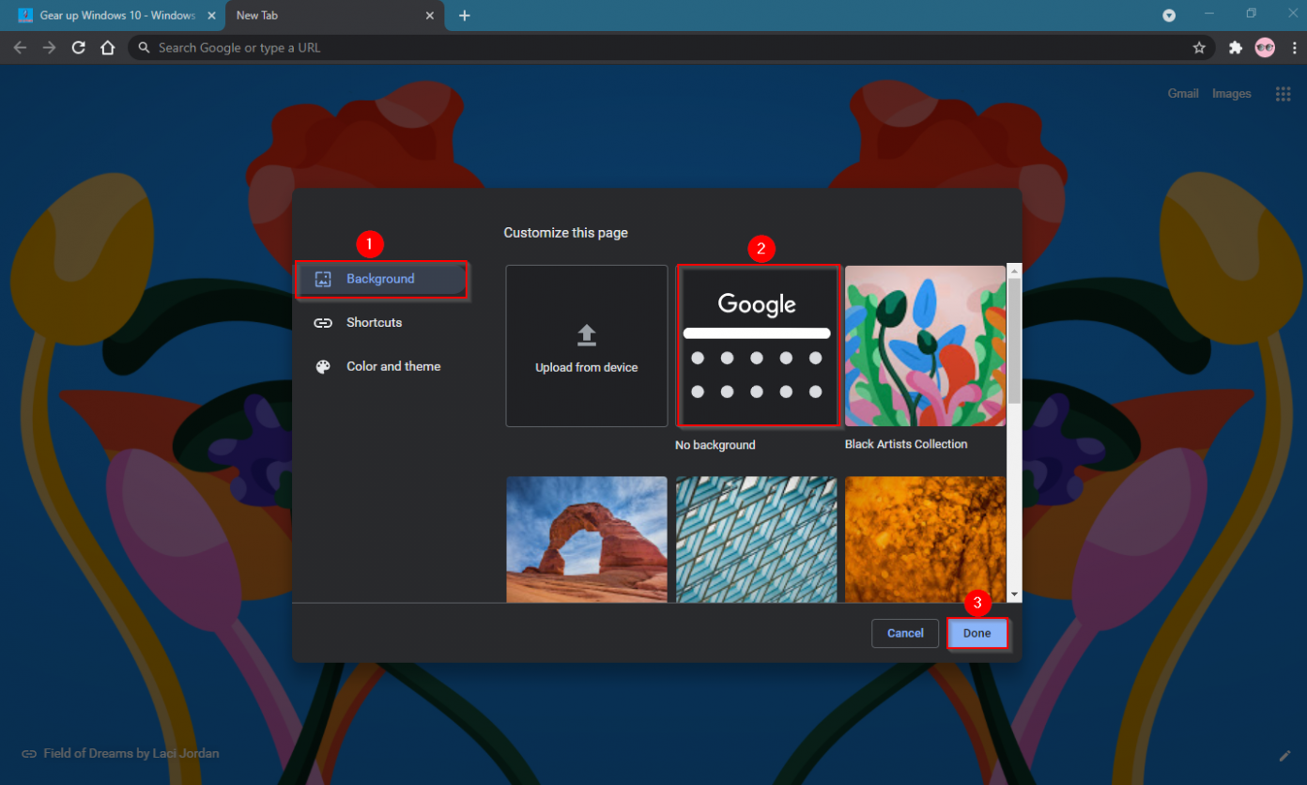Viewport: 1307px width, 785px height.
Task: Choose the arch landscape background
Action: click(x=586, y=539)
